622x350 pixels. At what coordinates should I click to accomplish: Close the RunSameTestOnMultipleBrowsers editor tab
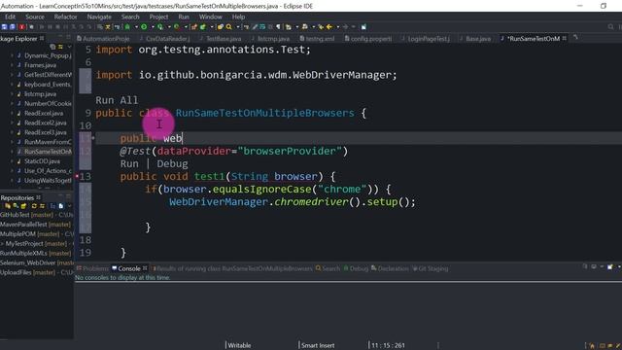564,39
